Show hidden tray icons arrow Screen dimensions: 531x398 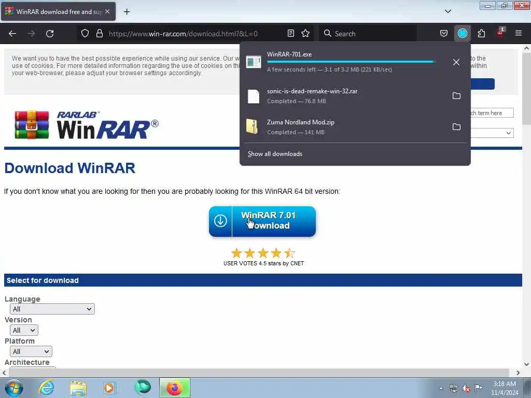(x=441, y=388)
